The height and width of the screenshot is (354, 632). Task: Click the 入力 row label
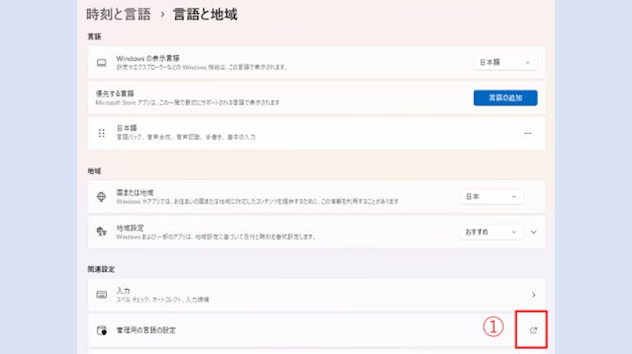[x=123, y=291]
